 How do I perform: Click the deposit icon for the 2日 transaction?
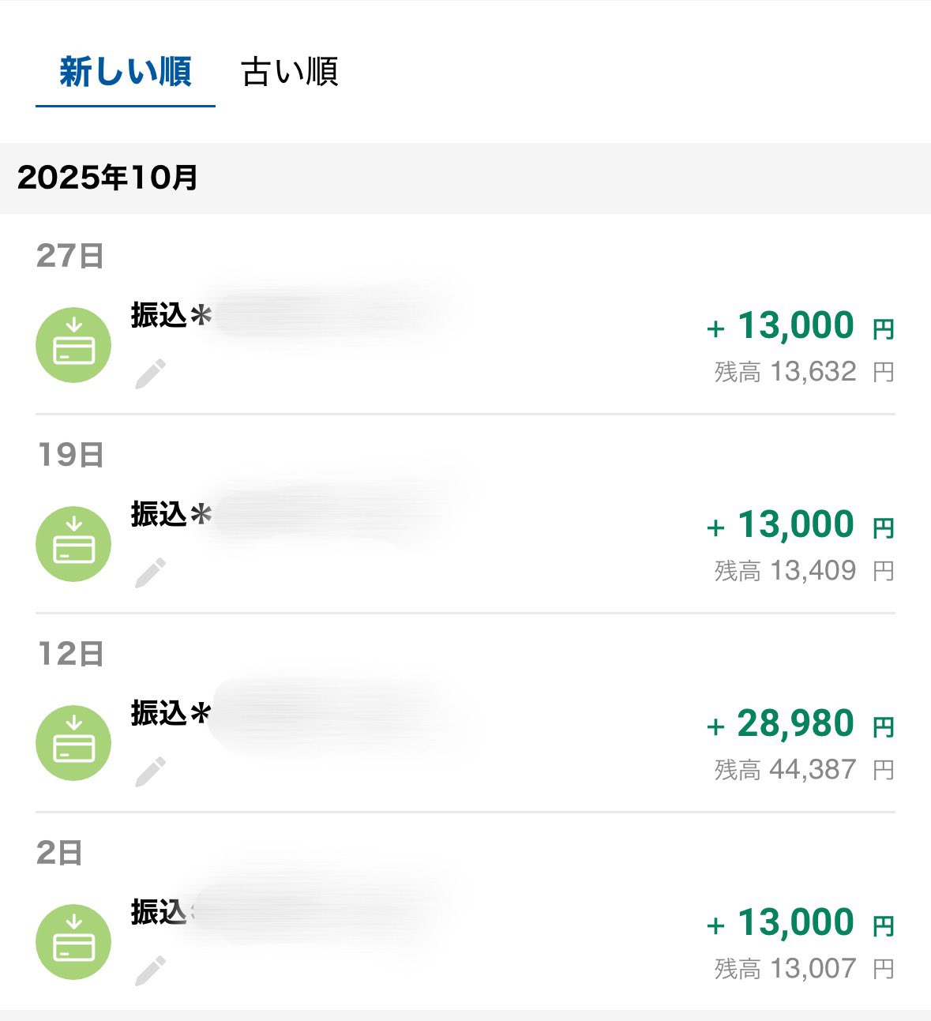[73, 942]
